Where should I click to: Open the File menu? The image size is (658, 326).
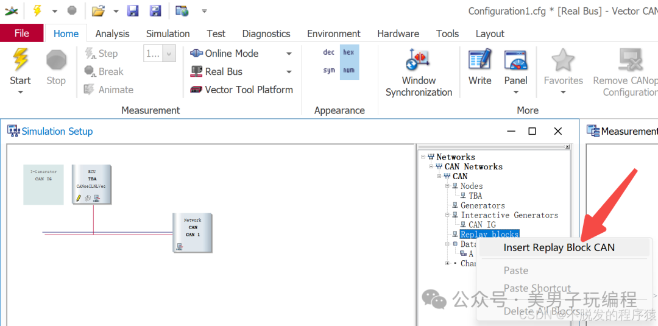point(22,33)
